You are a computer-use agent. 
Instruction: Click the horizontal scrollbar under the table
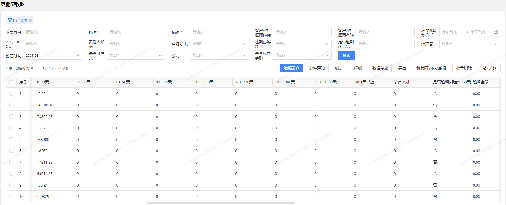coord(221,203)
